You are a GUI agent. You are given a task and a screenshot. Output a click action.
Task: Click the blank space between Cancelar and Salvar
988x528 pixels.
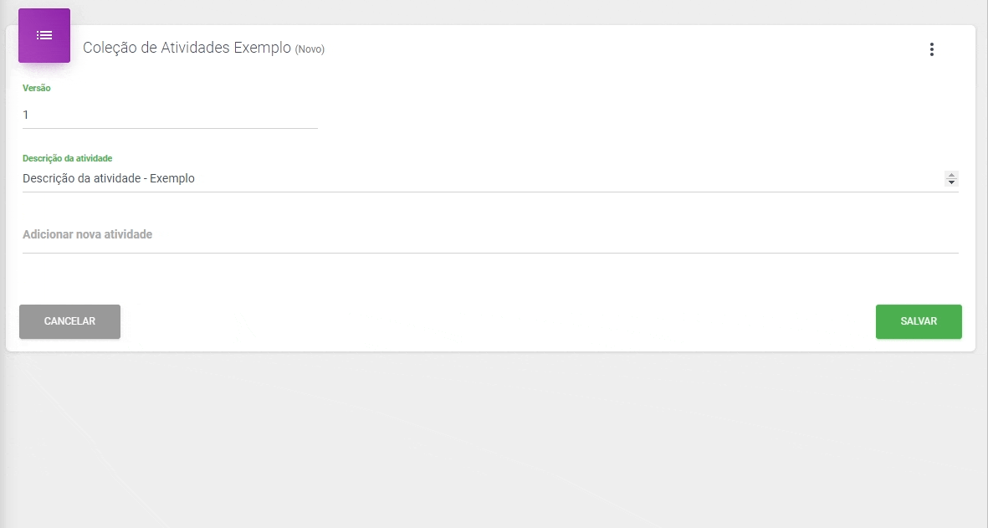point(494,322)
